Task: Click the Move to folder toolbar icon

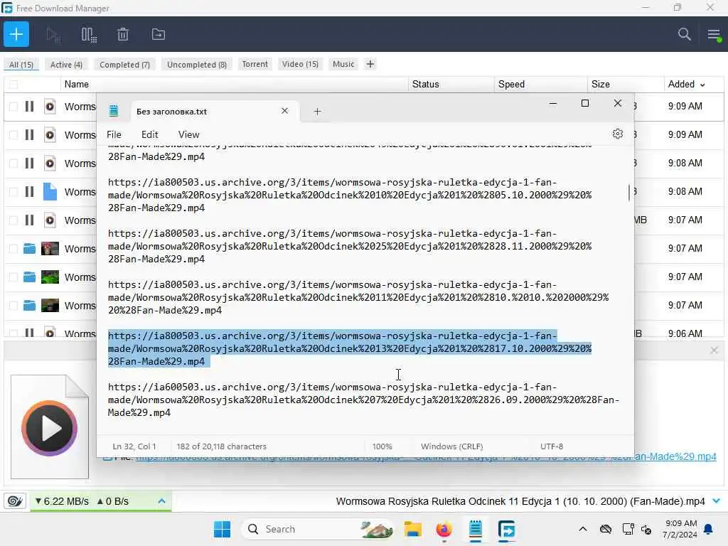Action: (x=159, y=34)
